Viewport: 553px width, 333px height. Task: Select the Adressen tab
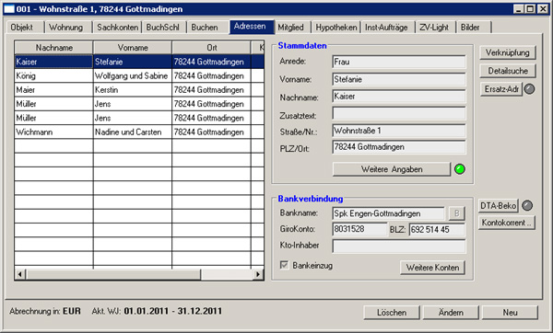(x=251, y=27)
